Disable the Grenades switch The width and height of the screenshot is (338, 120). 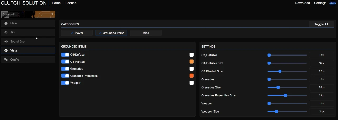65,69
